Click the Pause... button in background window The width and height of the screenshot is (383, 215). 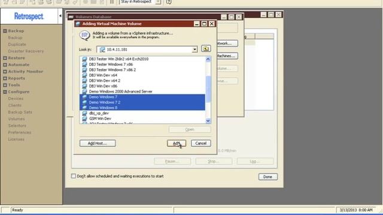click(172, 161)
